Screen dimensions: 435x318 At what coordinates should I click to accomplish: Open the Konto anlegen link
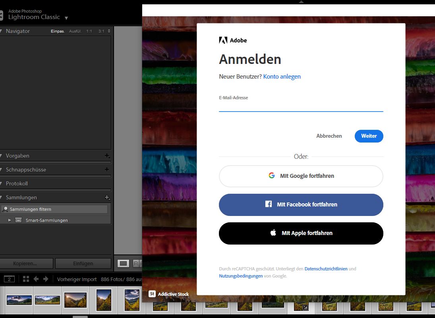pos(282,77)
